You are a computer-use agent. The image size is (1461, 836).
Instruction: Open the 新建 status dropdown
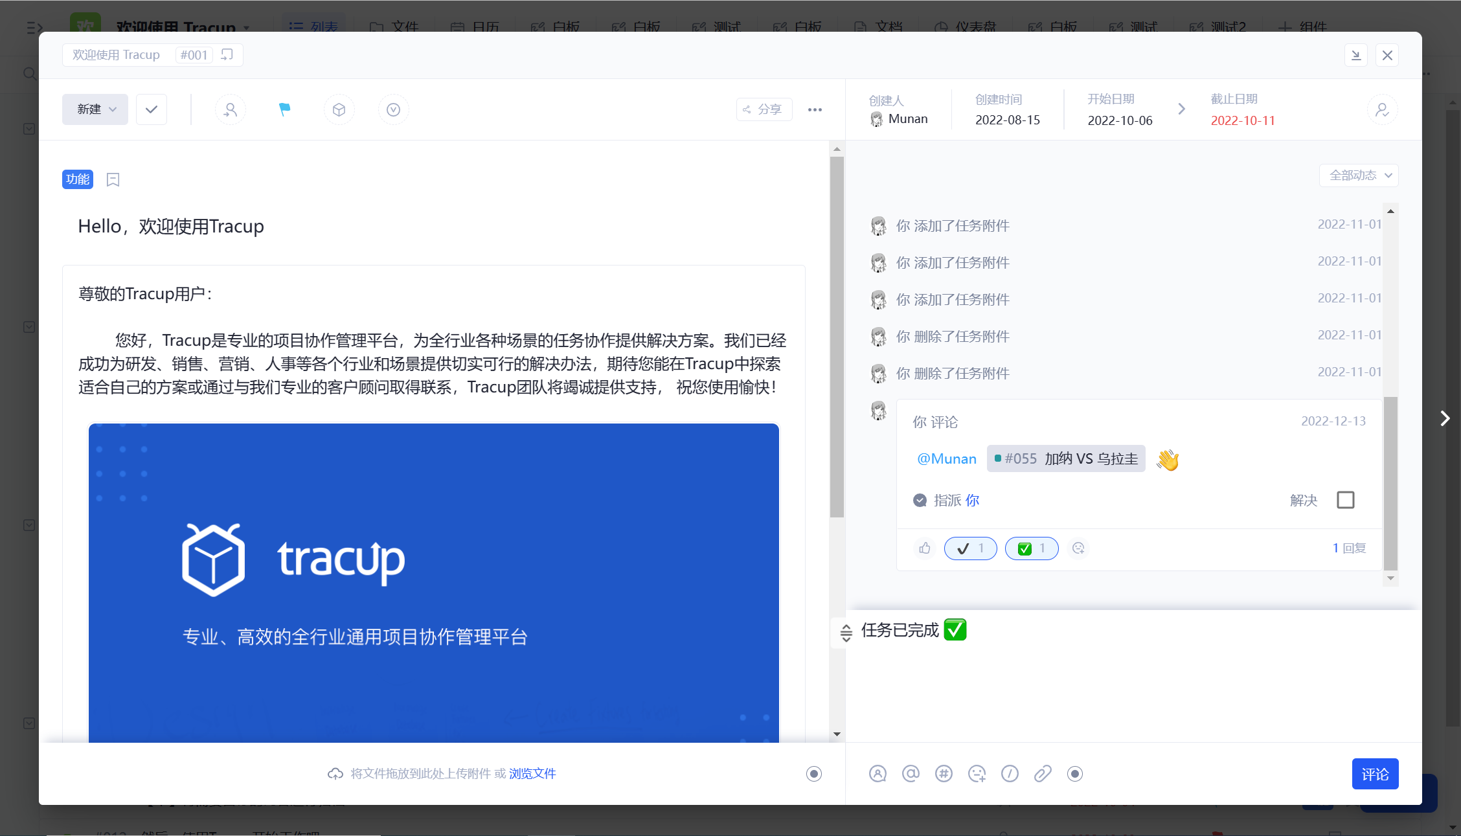95,109
